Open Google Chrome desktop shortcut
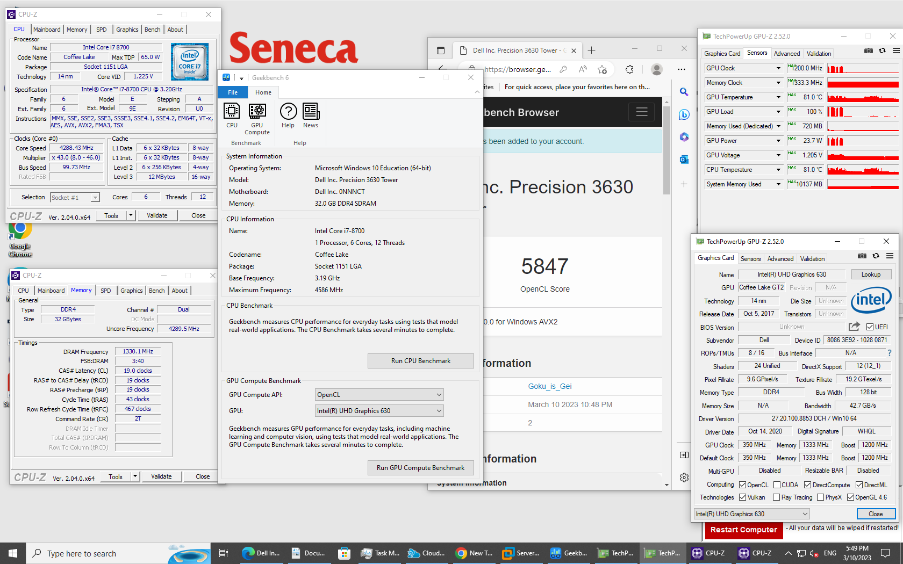The height and width of the screenshot is (564, 903). [20, 238]
